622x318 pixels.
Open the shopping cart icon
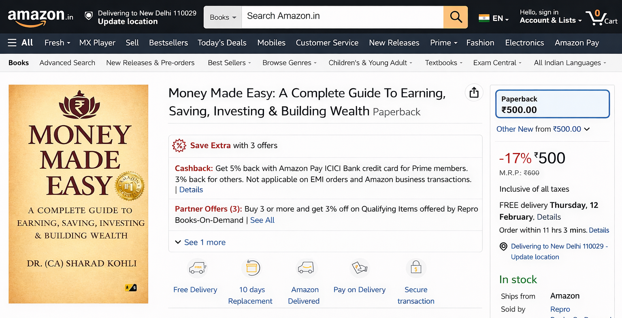pos(602,17)
